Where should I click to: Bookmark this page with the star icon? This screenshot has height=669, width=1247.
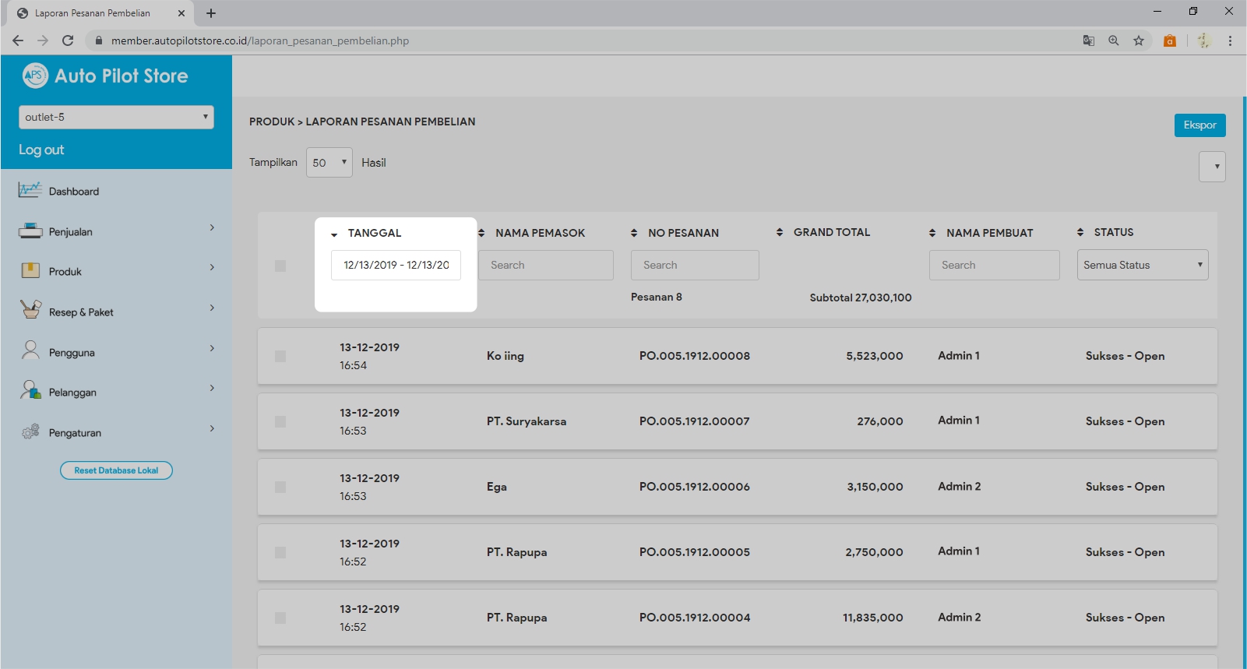[x=1139, y=40]
